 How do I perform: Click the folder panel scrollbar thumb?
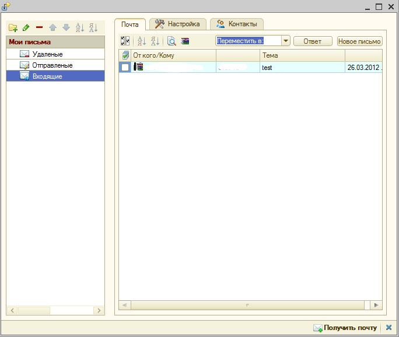(x=34, y=310)
